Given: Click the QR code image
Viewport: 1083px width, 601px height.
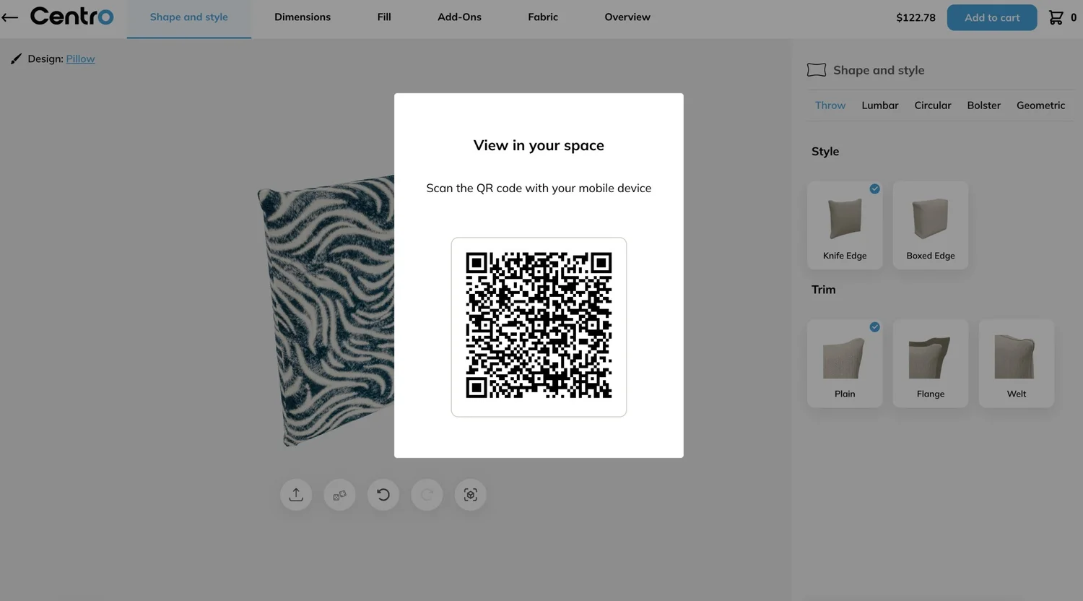Looking at the screenshot, I should [x=539, y=326].
